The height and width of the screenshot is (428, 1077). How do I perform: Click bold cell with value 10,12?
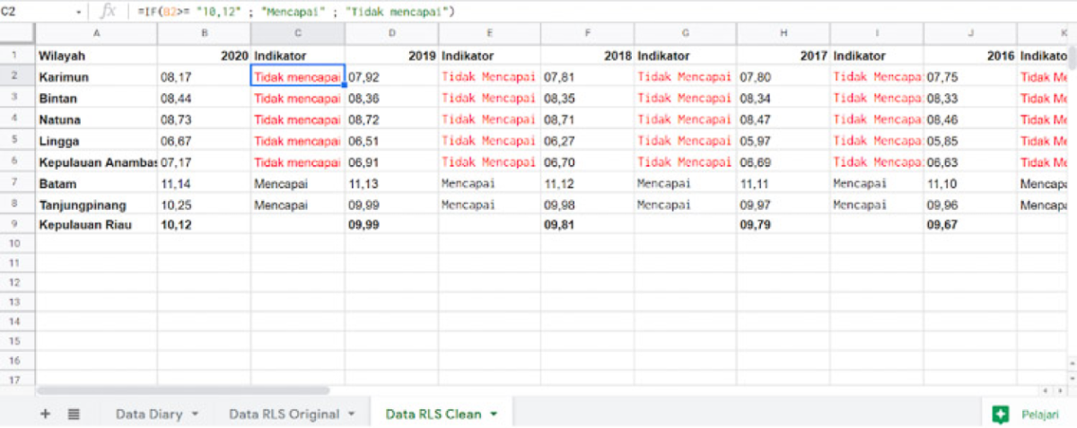click(205, 224)
